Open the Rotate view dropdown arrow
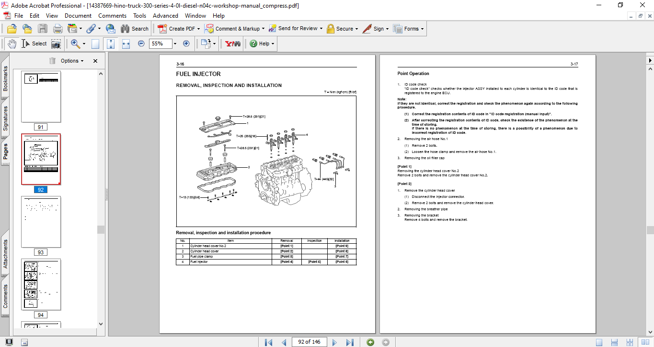The image size is (654, 347). [214, 43]
